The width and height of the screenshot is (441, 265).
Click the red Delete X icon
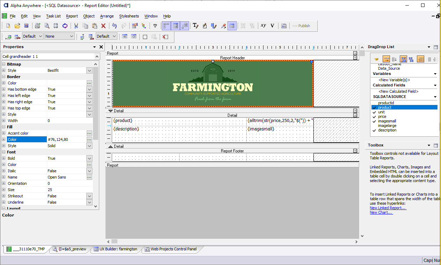103,26
